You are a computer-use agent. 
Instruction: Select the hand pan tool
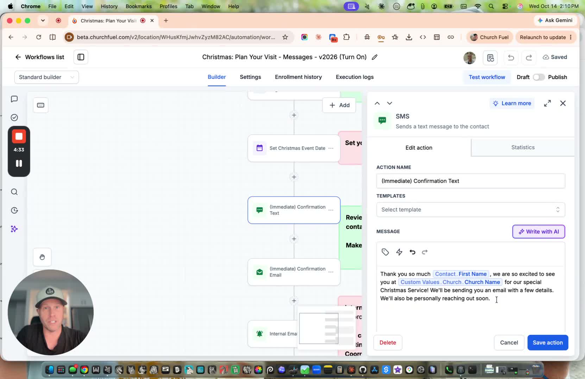[42, 257]
